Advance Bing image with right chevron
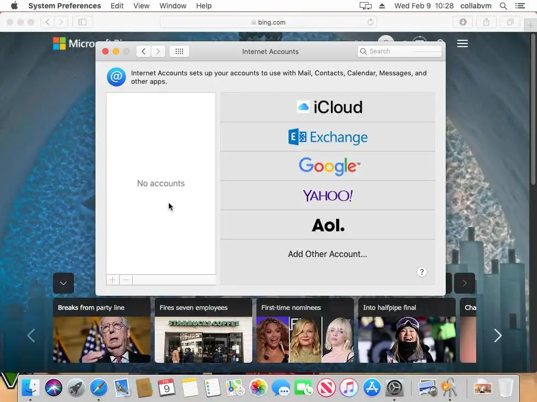The height and width of the screenshot is (402, 537). 465,283
